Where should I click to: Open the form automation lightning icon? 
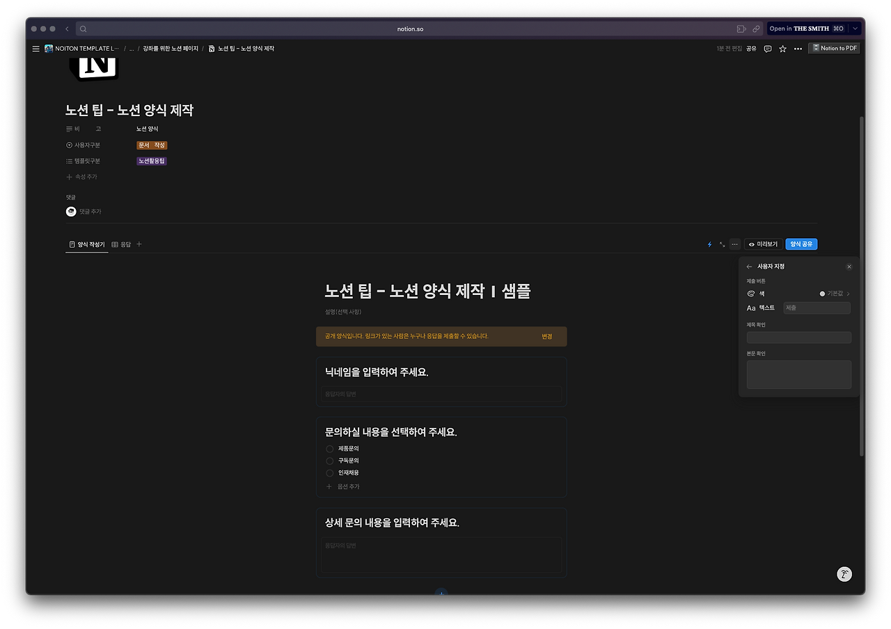[709, 244]
